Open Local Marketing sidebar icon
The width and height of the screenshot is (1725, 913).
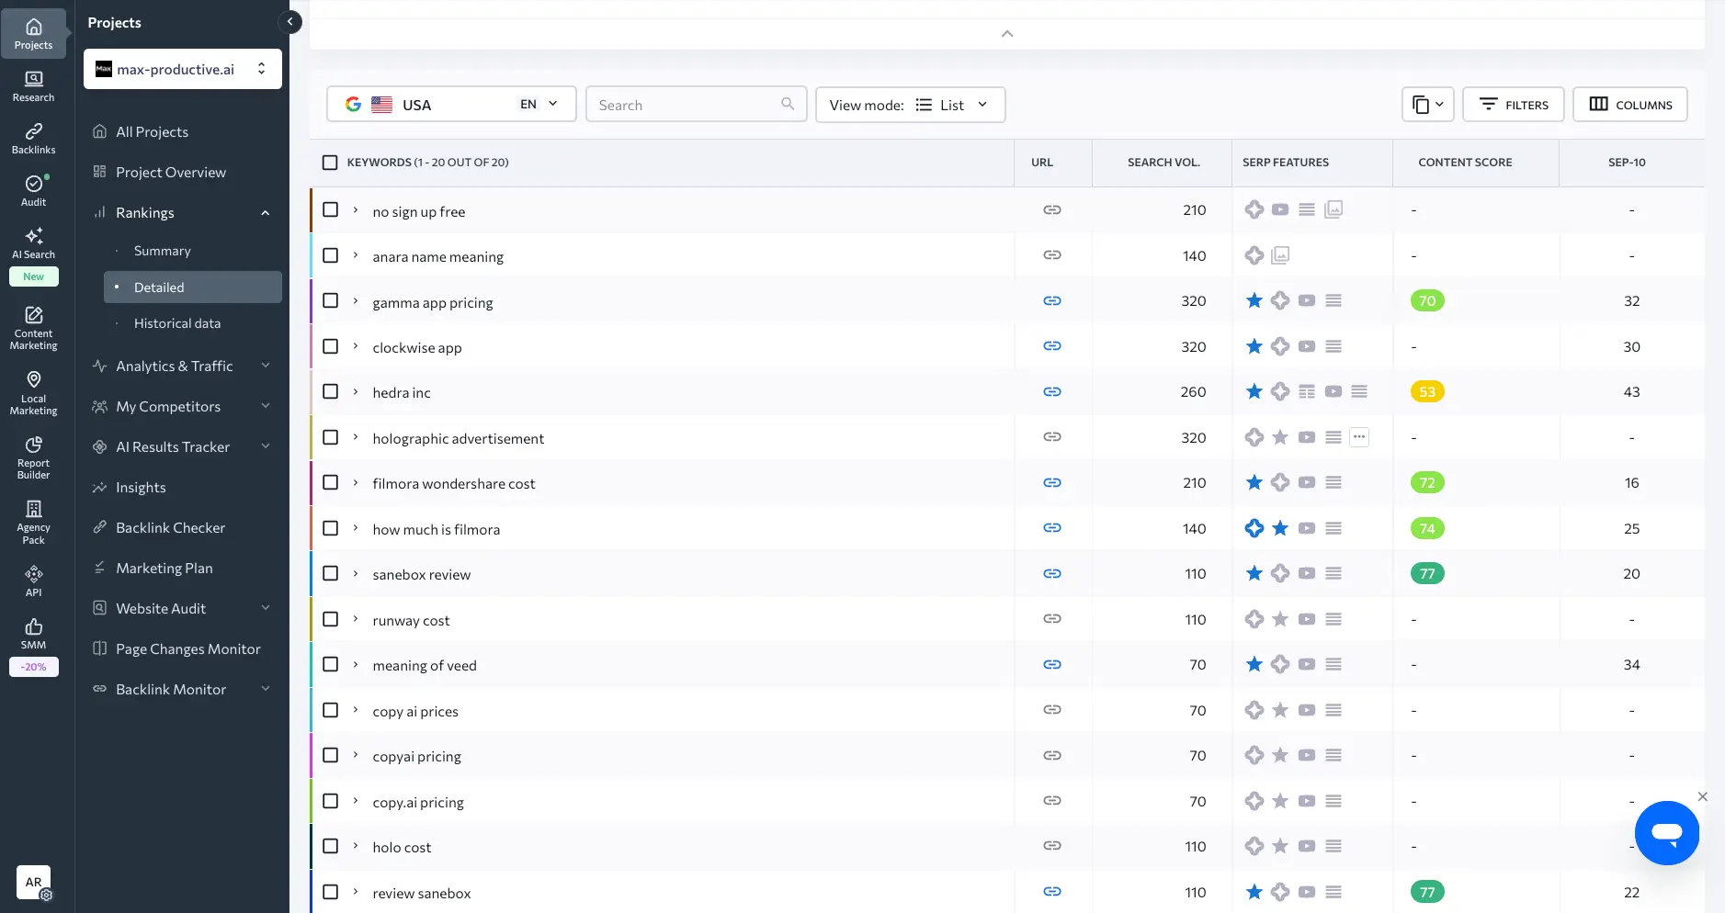(x=33, y=393)
